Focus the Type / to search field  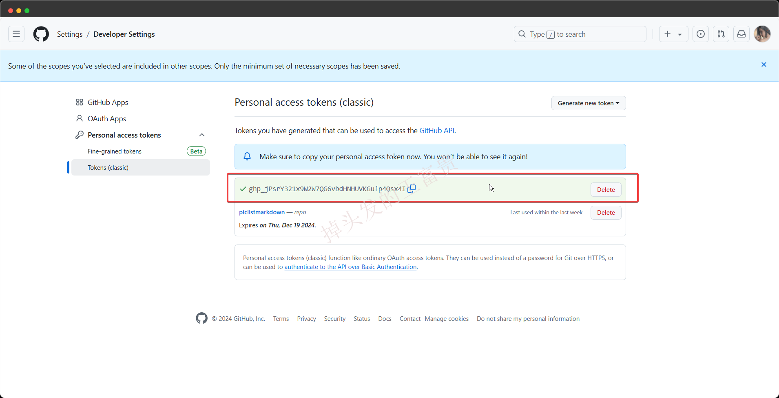pos(580,34)
